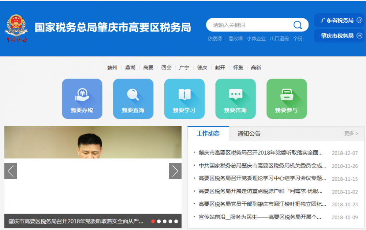
Task: Go back using left carousel arrow
Action: [x=10, y=171]
